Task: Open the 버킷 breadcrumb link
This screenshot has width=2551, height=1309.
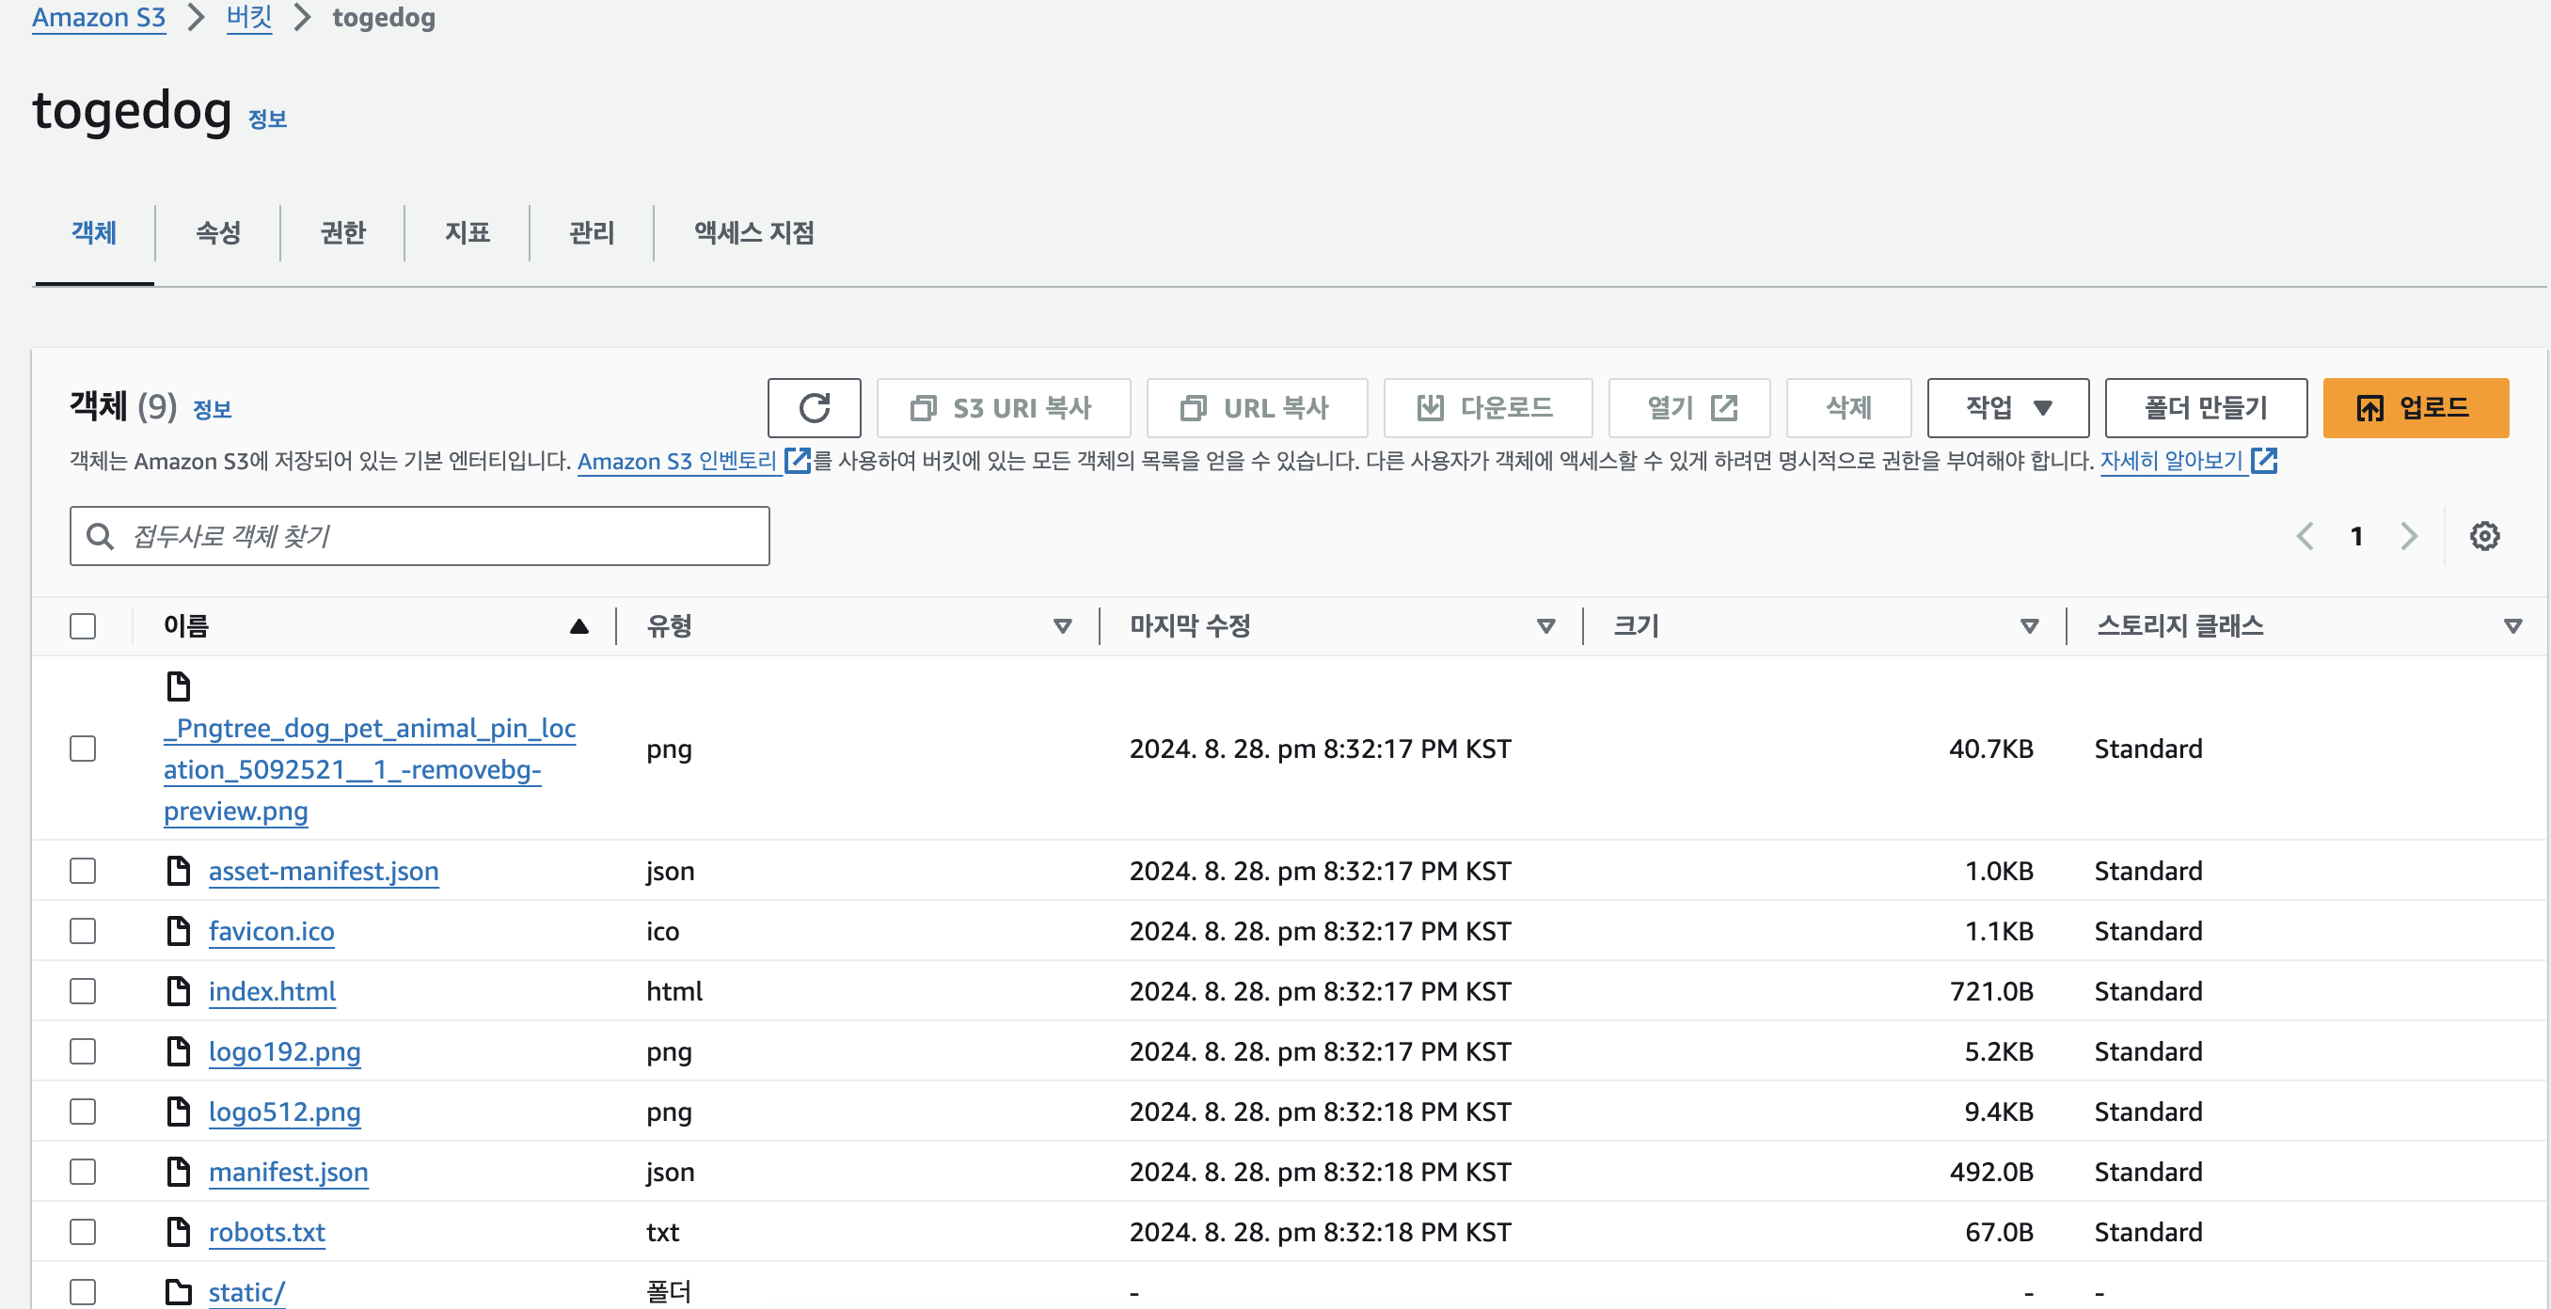Action: pyautogui.click(x=248, y=18)
